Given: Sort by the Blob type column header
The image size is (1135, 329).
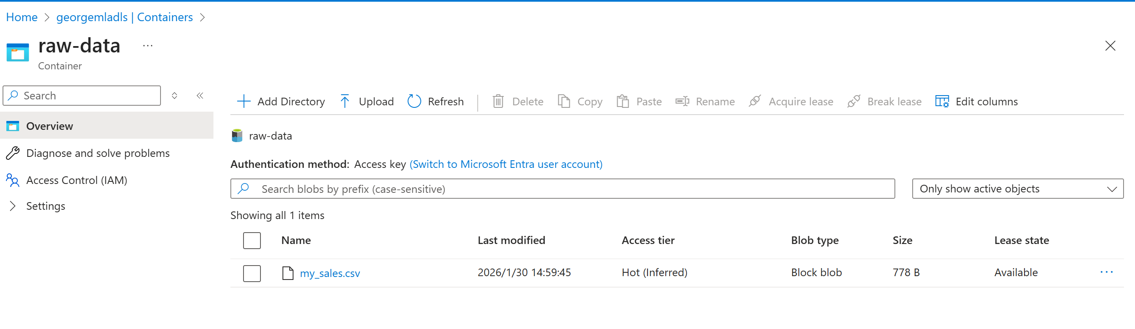Looking at the screenshot, I should [815, 241].
